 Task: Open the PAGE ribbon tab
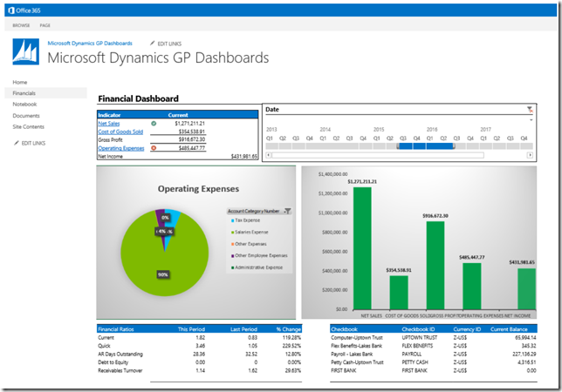[x=45, y=25]
